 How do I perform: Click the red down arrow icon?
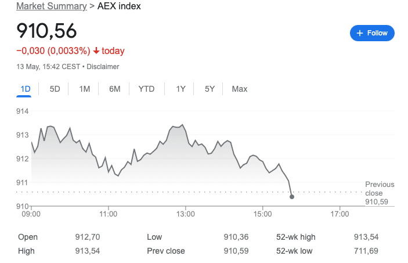coord(96,51)
